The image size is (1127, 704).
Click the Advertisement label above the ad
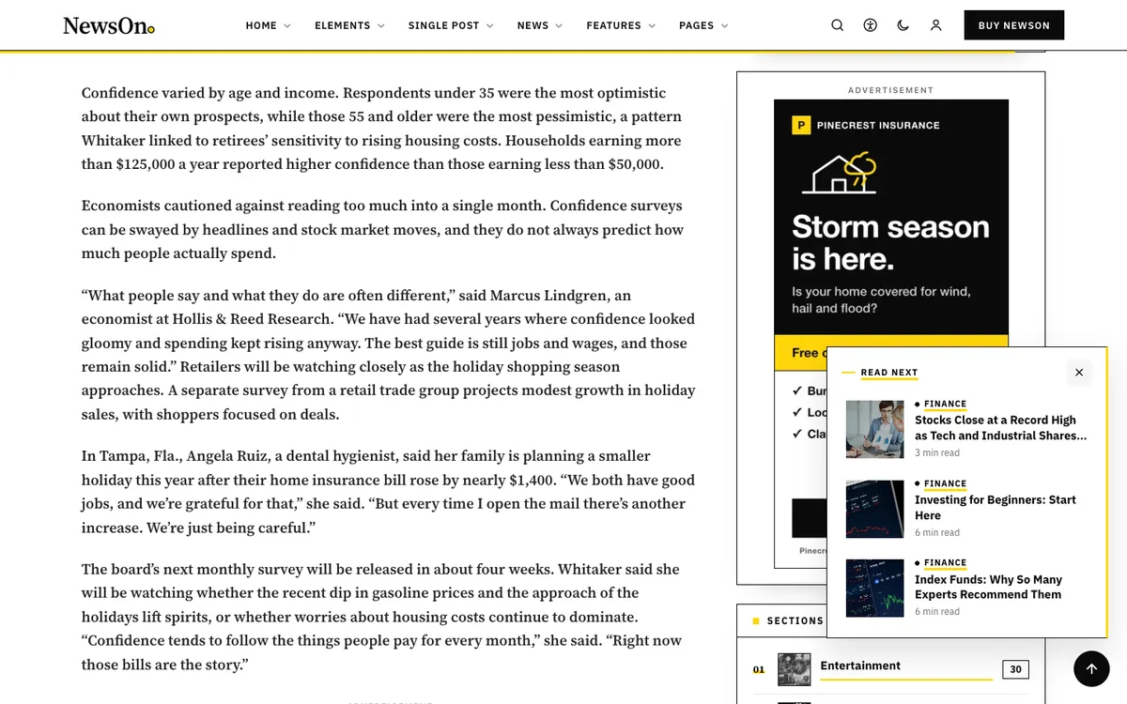891,90
